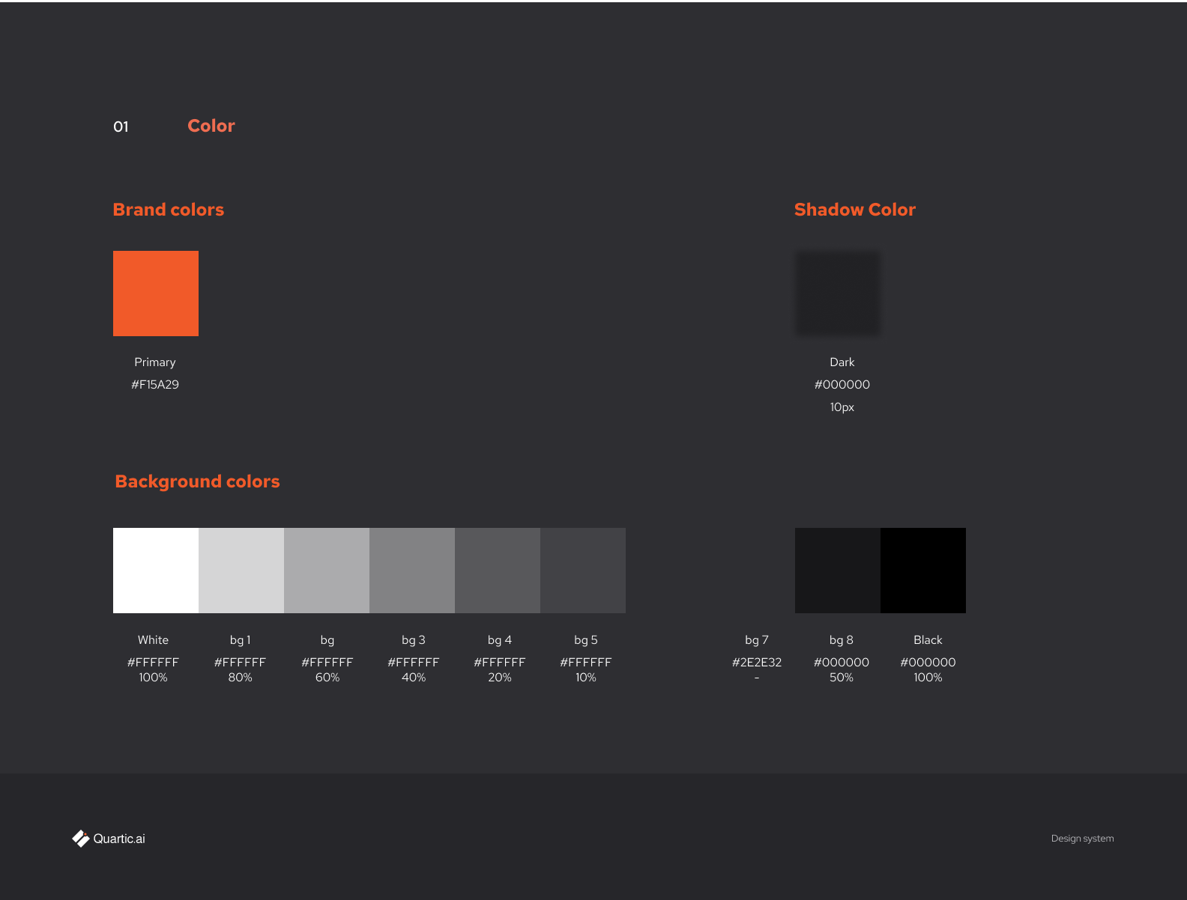
Task: Click the 60% opacity value
Action: 327,678
